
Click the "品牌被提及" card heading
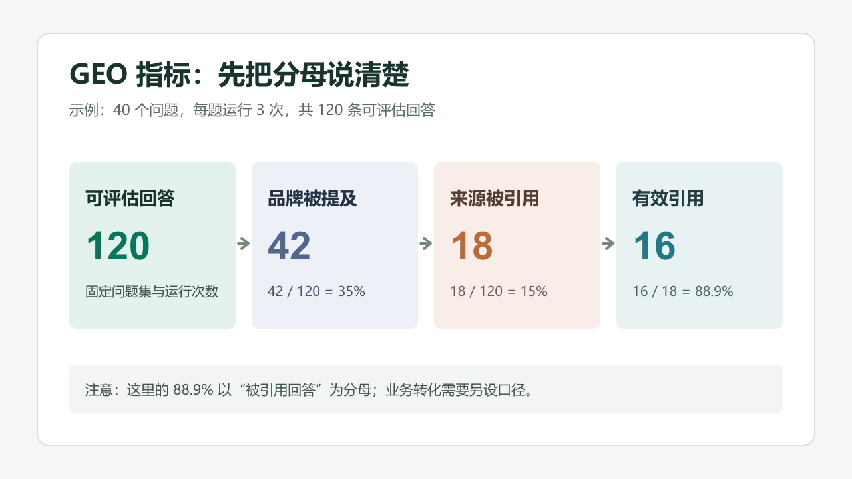point(312,198)
